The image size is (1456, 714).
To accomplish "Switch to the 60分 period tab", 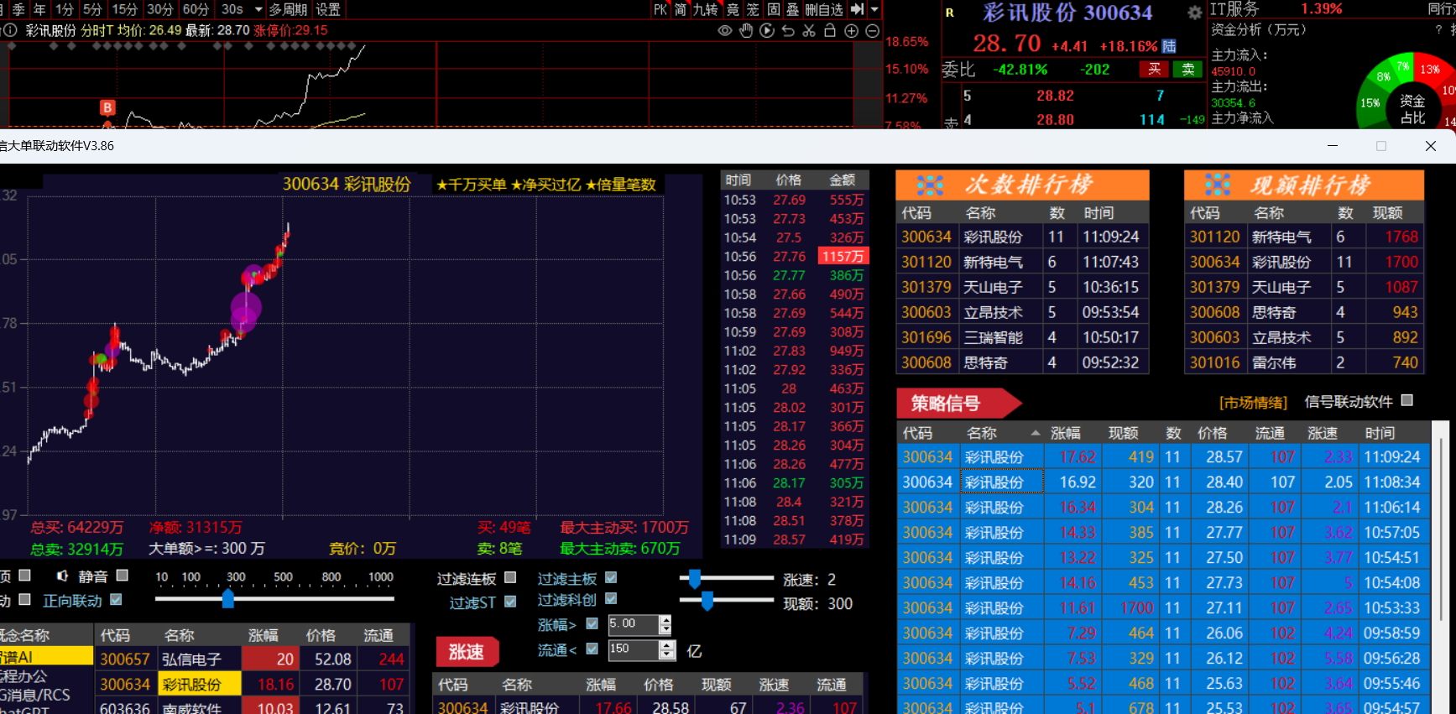I will coord(195,9).
